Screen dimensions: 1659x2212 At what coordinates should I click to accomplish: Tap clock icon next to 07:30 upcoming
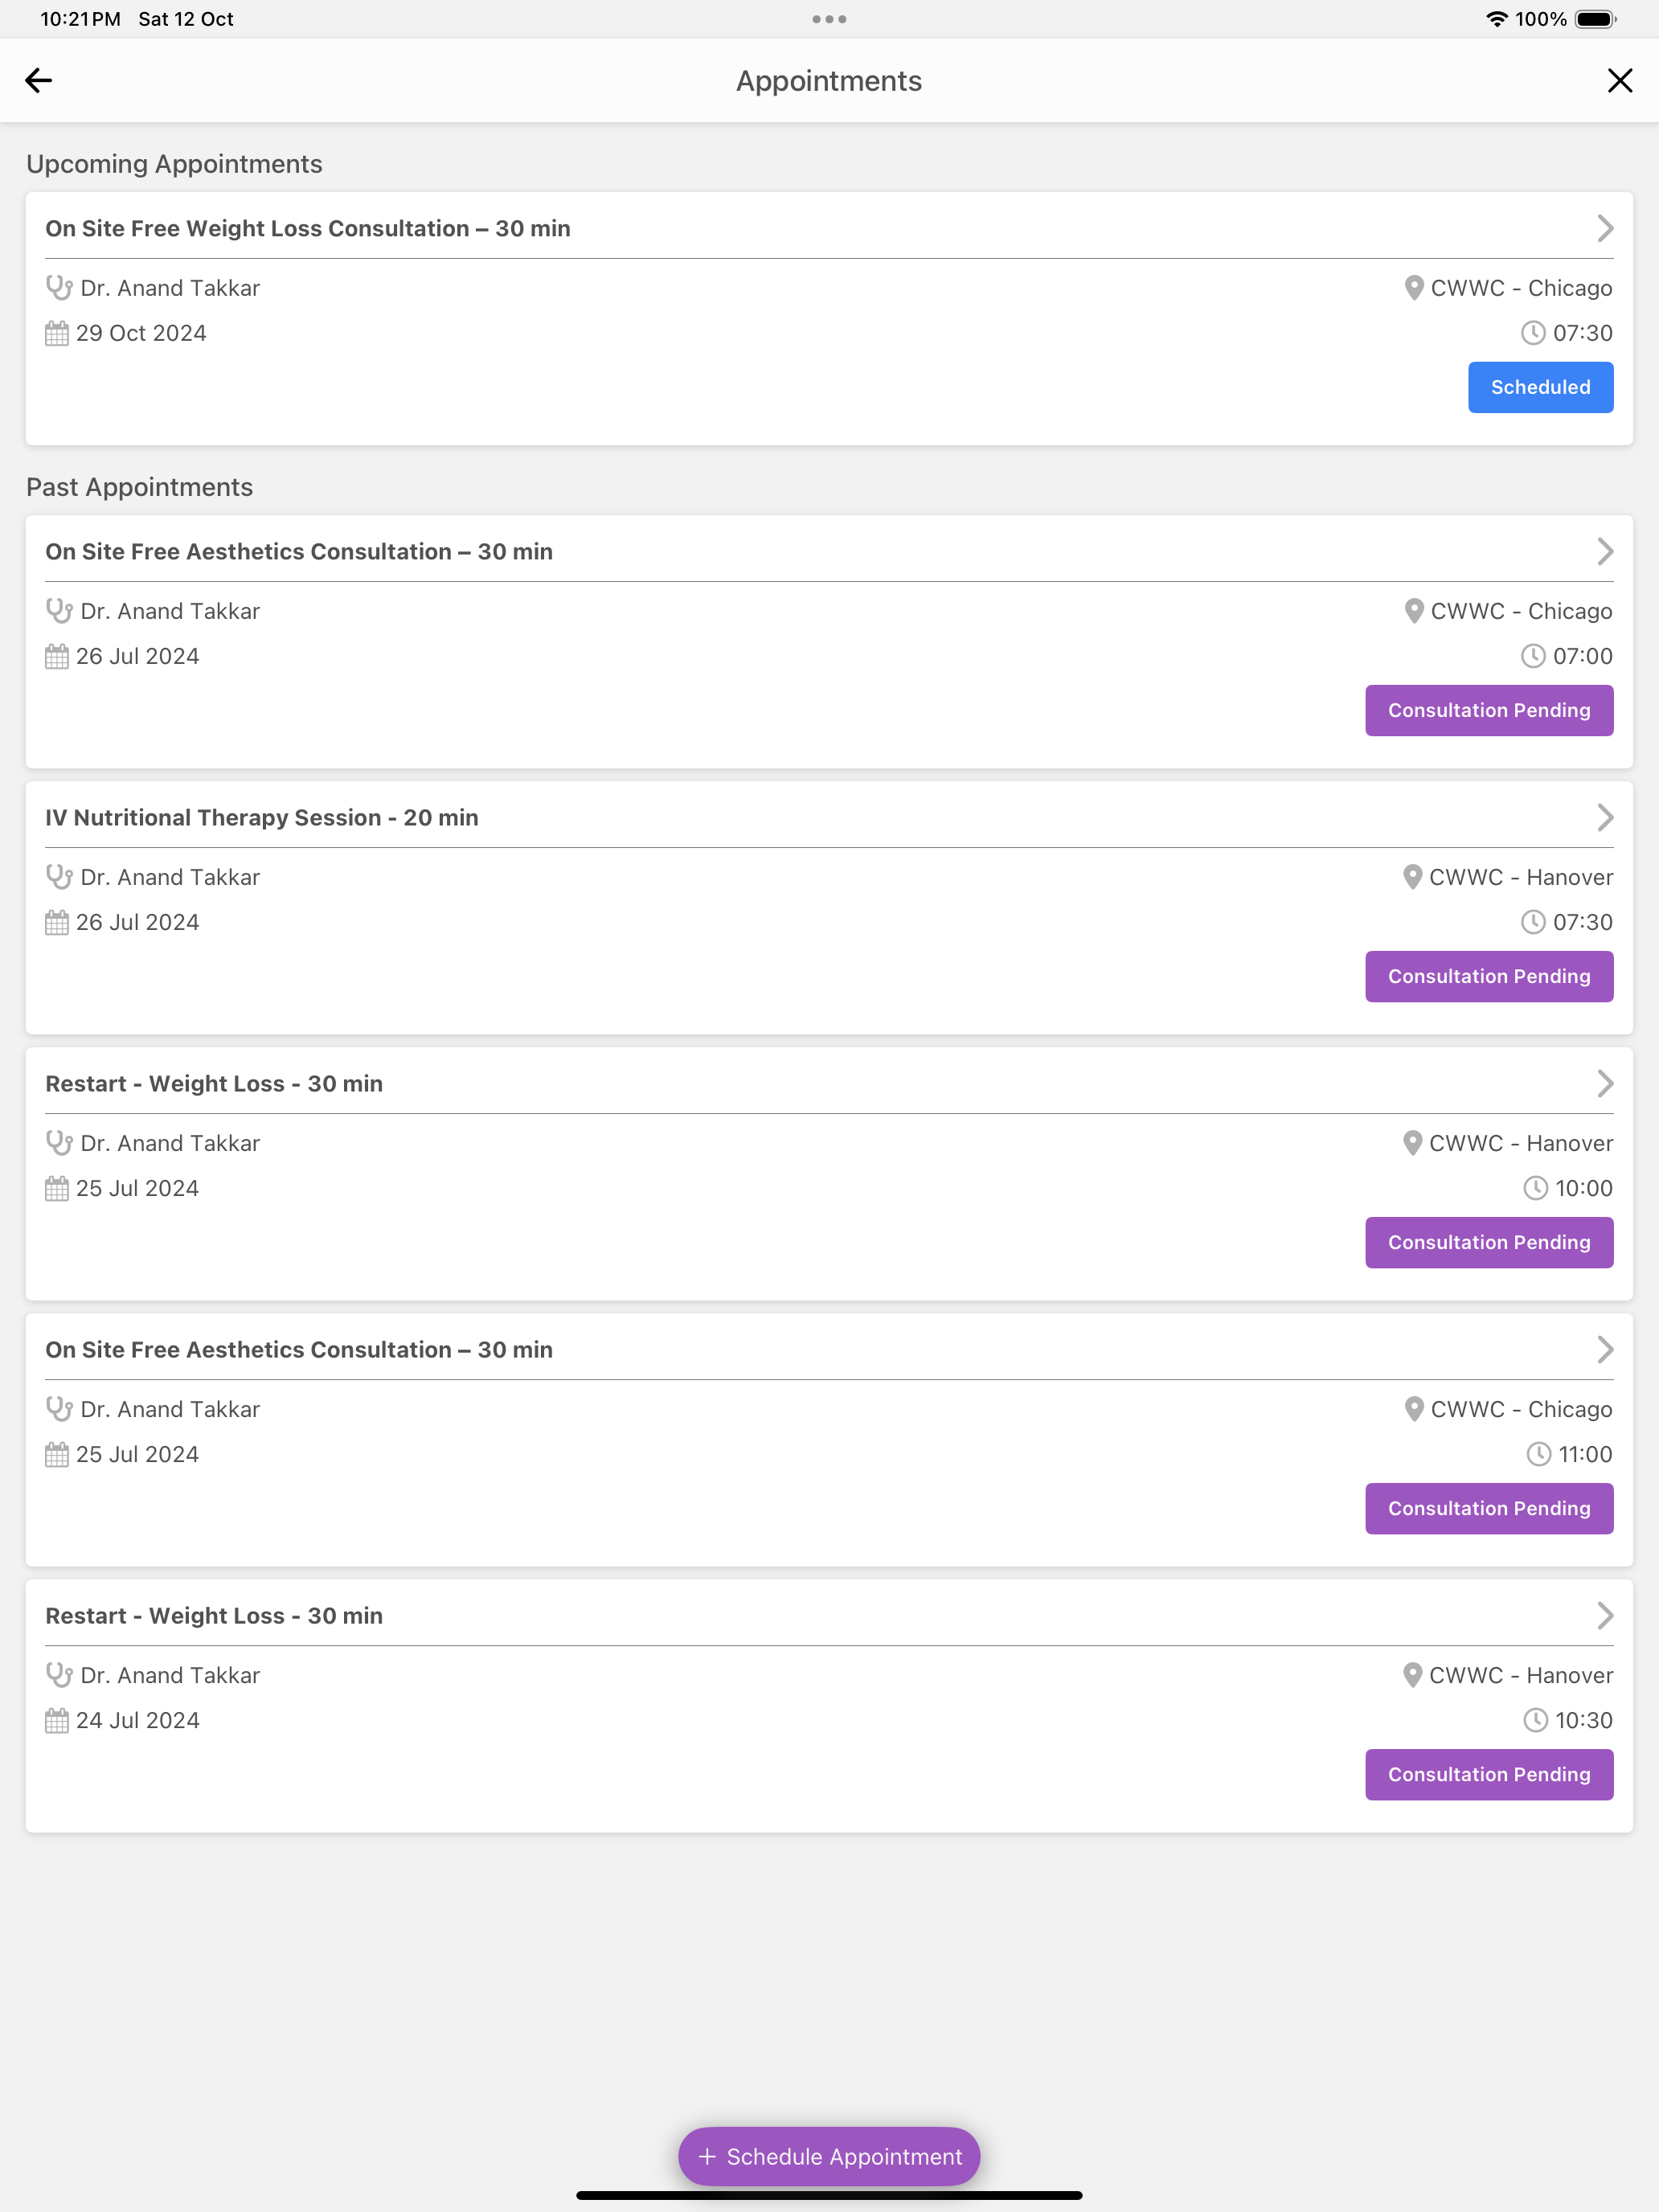pyautogui.click(x=1533, y=333)
